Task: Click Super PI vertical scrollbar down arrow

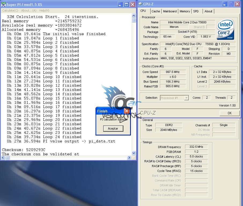Action: (134, 153)
